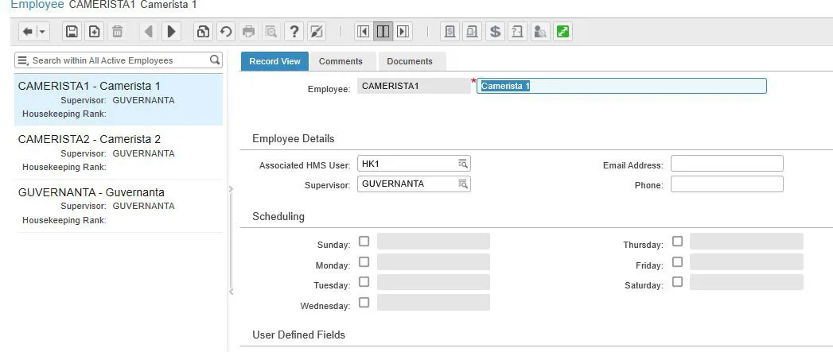
Task: Click the person search toolbar icon
Action: 540,32
